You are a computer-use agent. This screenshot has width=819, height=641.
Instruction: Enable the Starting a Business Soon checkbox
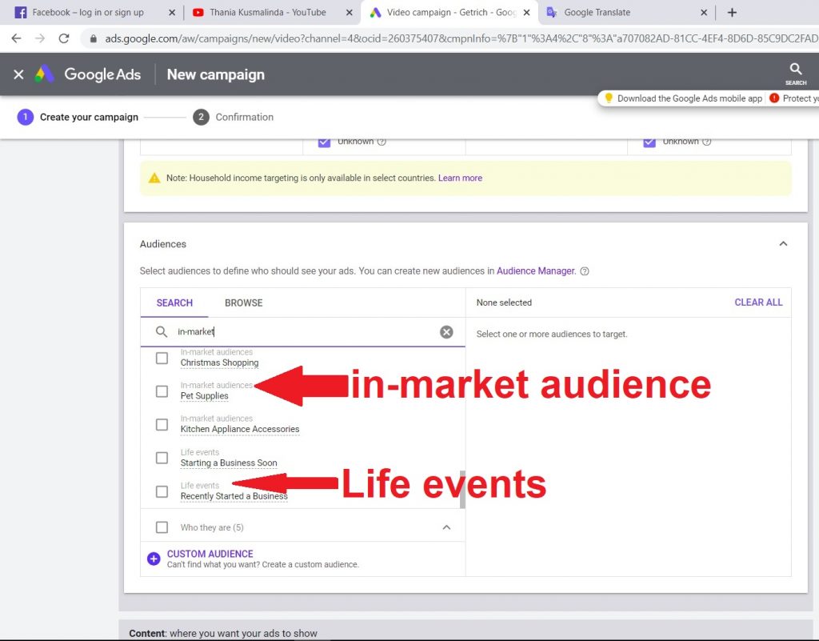[x=162, y=458]
